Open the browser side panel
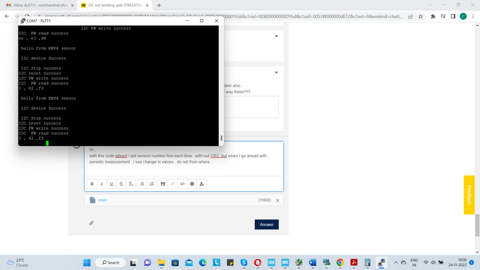The image size is (480, 270). tap(453, 16)
